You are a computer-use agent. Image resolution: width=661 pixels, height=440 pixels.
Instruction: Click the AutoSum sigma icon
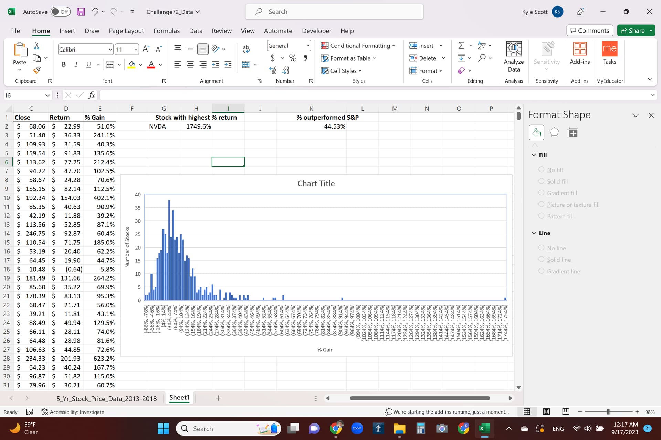click(x=461, y=45)
